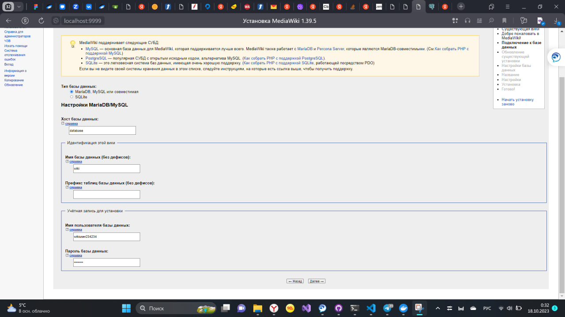The height and width of the screenshot is (317, 565).
Task: Click the tab count badge showing 32
Action: (8, 7)
